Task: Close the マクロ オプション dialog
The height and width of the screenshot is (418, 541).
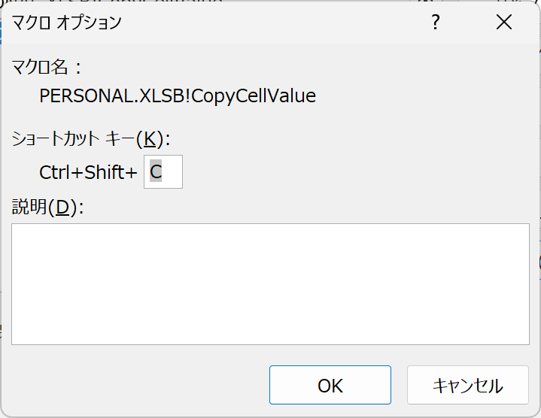Action: [x=504, y=23]
